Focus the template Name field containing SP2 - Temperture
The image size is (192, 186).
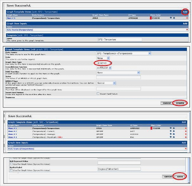[120, 39]
